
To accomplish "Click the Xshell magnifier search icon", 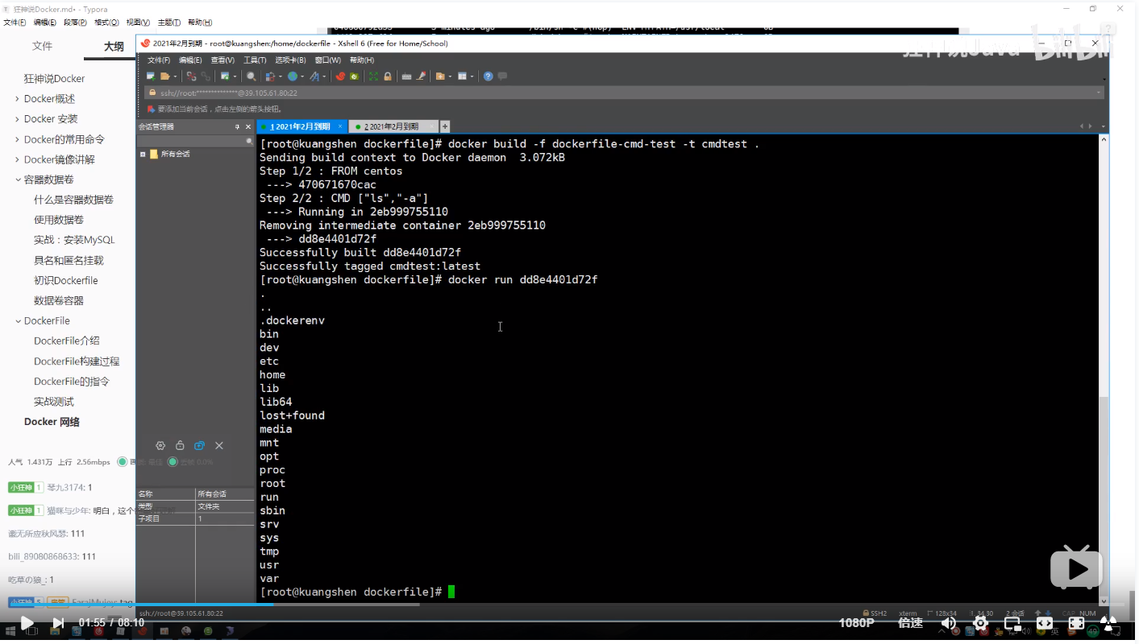I will pyautogui.click(x=251, y=76).
